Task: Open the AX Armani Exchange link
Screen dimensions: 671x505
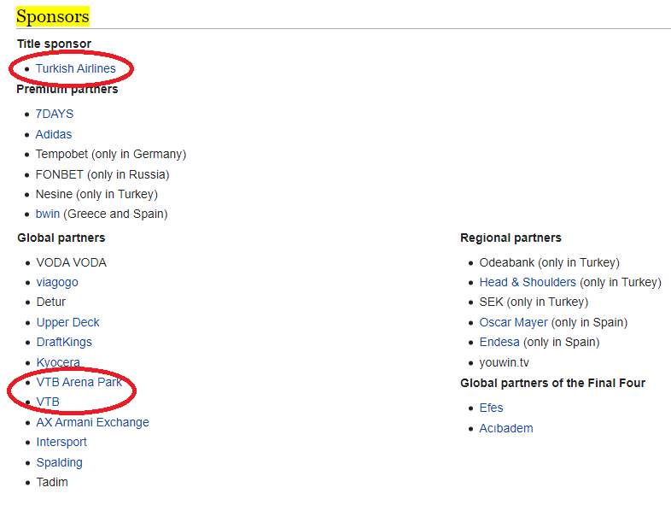Action: click(92, 422)
